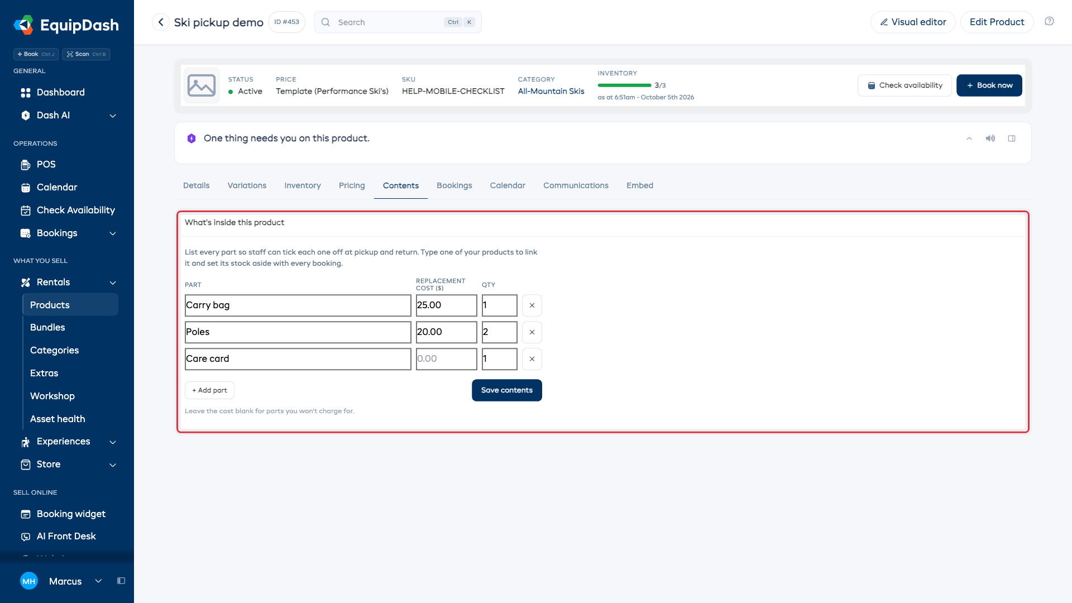
Task: Click the Book now button
Action: pos(989,85)
